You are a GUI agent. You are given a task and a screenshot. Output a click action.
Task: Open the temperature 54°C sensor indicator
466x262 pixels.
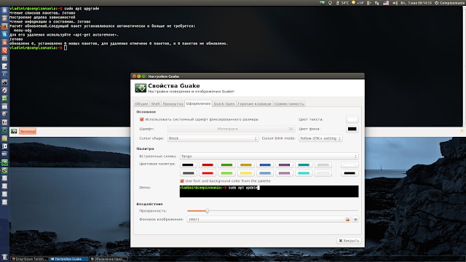tap(342, 3)
